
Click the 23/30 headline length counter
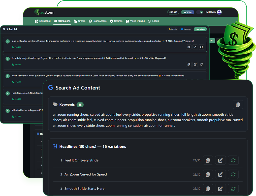197,160
